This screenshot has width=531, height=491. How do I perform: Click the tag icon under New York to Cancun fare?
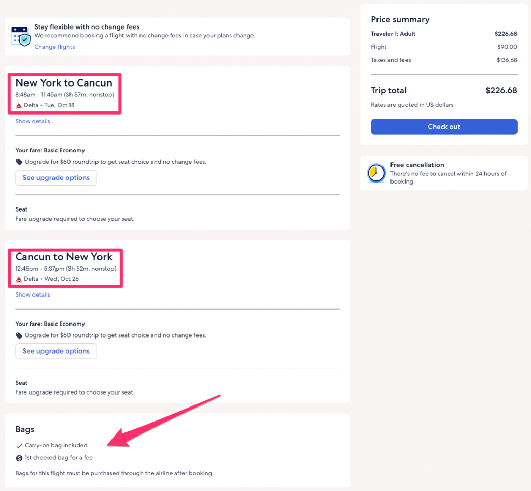[19, 162]
